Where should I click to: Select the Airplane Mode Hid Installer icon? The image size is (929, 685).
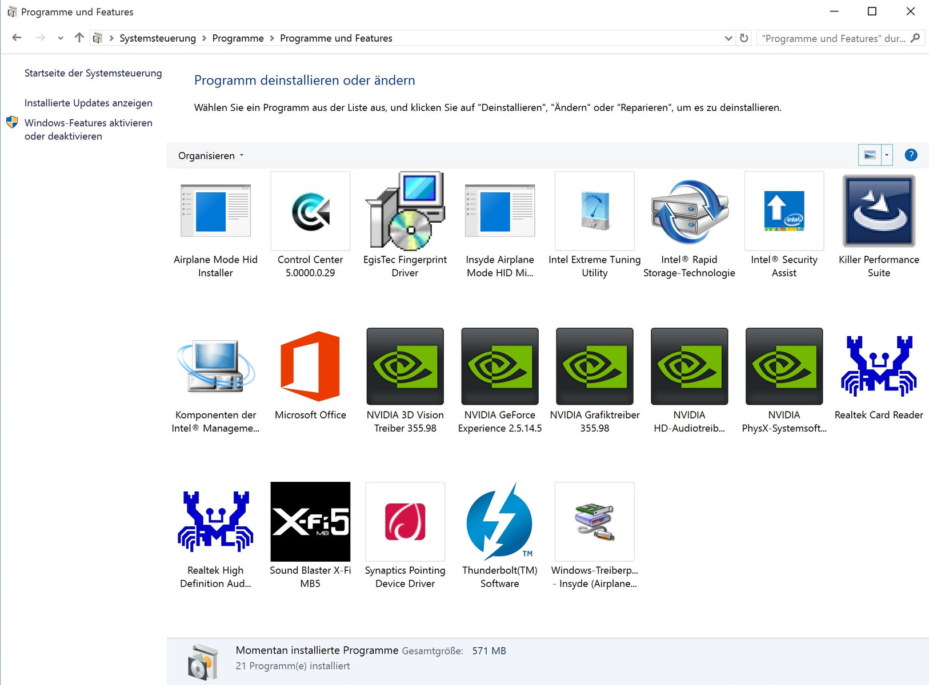[215, 211]
